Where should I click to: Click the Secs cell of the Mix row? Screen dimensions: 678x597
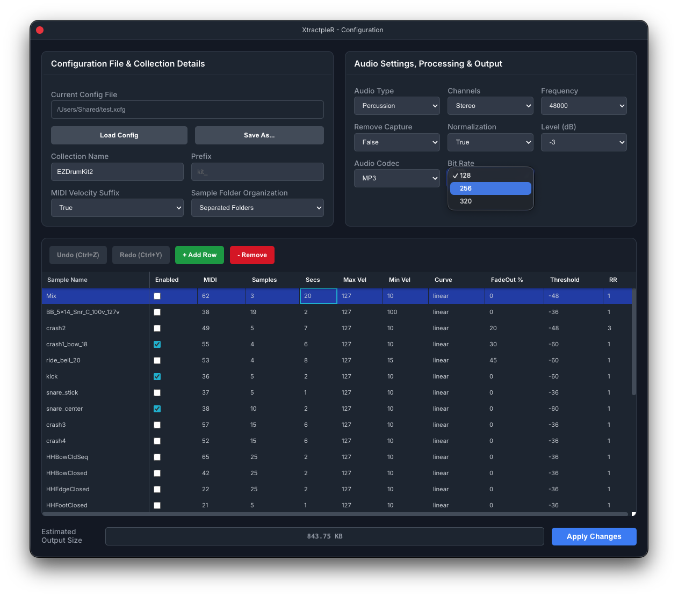(318, 296)
